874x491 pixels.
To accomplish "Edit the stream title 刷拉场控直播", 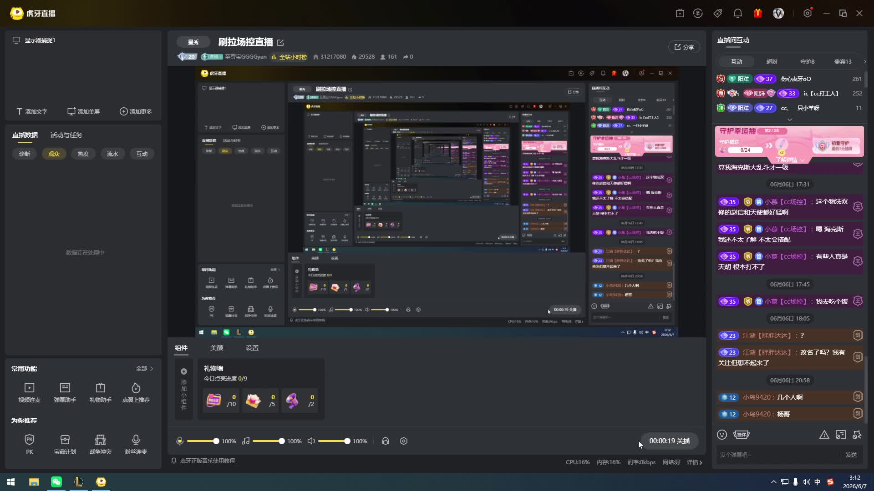I will tap(280, 42).
